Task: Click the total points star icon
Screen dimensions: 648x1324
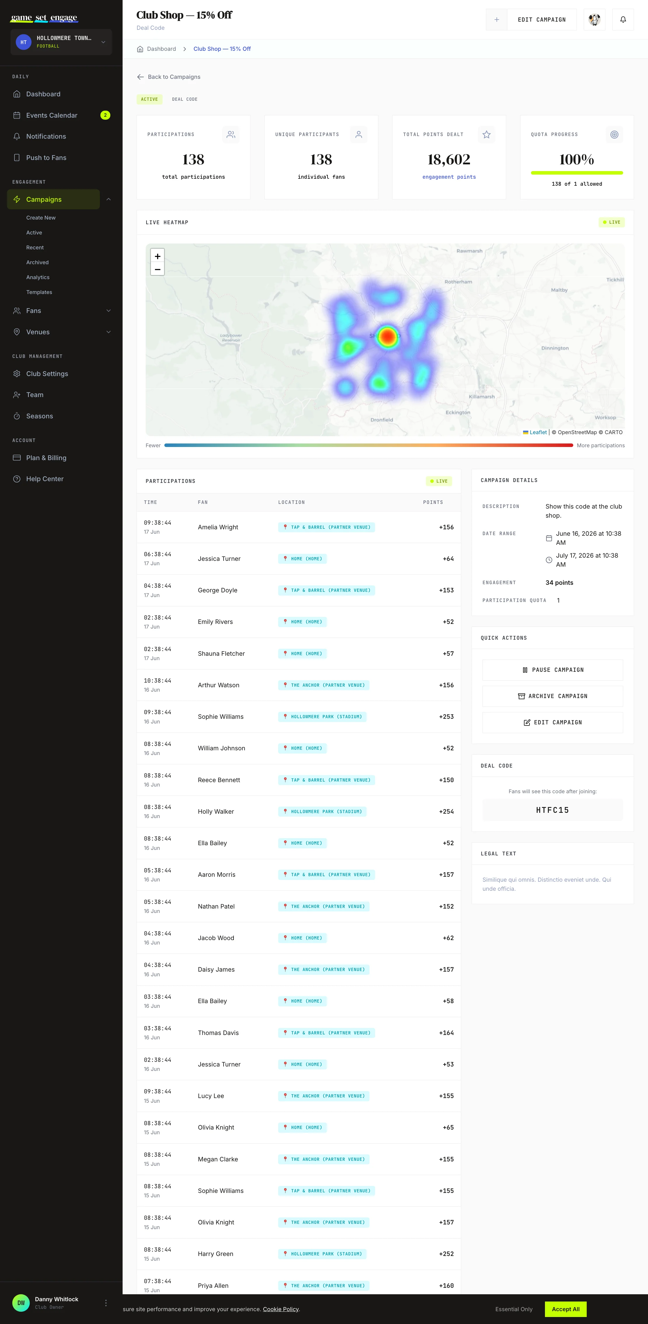Action: coord(487,135)
